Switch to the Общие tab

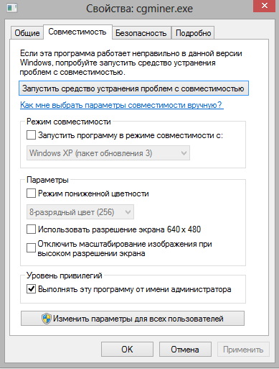click(x=27, y=33)
